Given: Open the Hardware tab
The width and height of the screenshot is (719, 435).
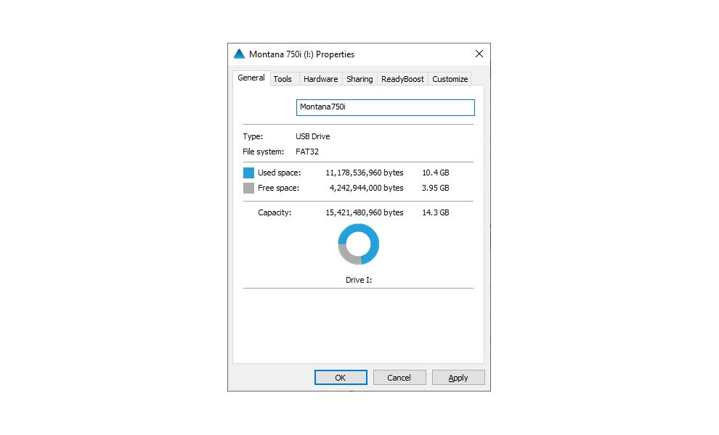Looking at the screenshot, I should coord(320,79).
